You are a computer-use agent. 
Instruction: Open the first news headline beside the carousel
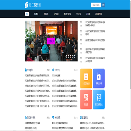95,24
